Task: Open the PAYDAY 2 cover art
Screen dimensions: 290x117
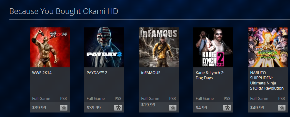Action: [x=104, y=47]
